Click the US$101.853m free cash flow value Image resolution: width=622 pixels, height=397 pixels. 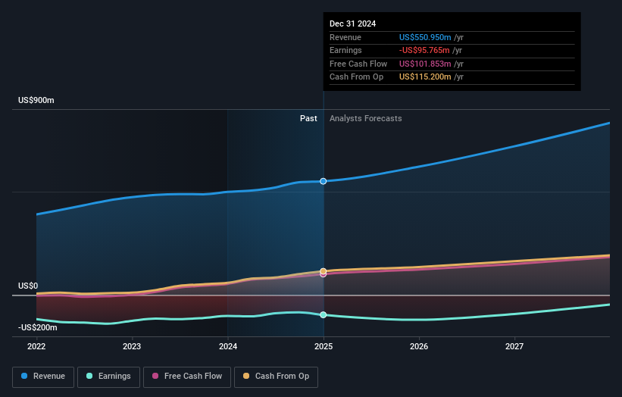coord(425,64)
